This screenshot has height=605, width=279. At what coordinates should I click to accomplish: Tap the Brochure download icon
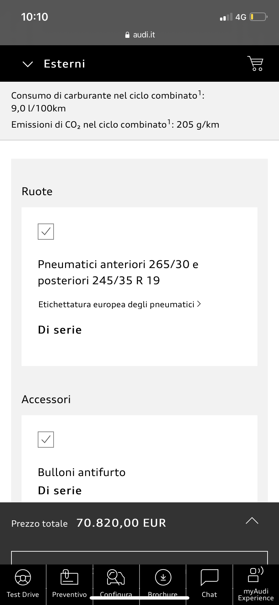point(163,577)
